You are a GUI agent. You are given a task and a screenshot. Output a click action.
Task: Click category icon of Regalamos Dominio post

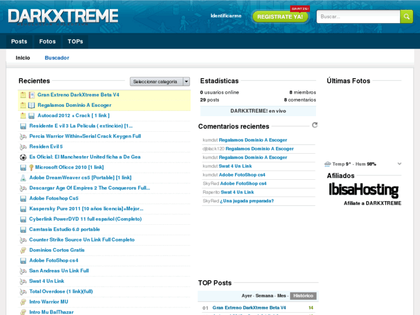(32, 105)
